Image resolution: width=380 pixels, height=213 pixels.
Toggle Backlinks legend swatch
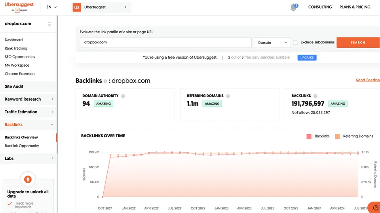tap(309, 136)
